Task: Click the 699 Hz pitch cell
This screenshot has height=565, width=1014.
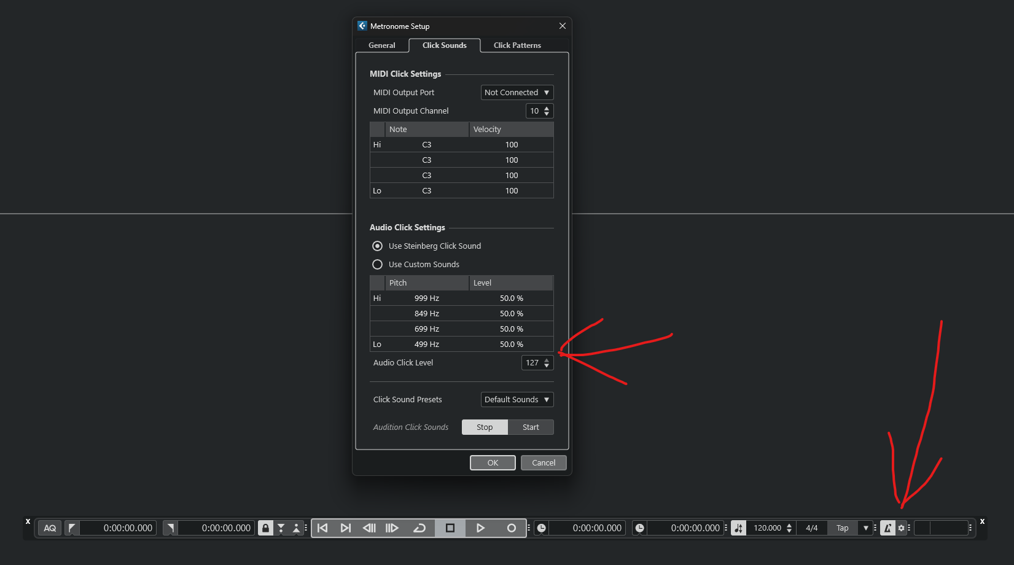Action: tap(427, 329)
